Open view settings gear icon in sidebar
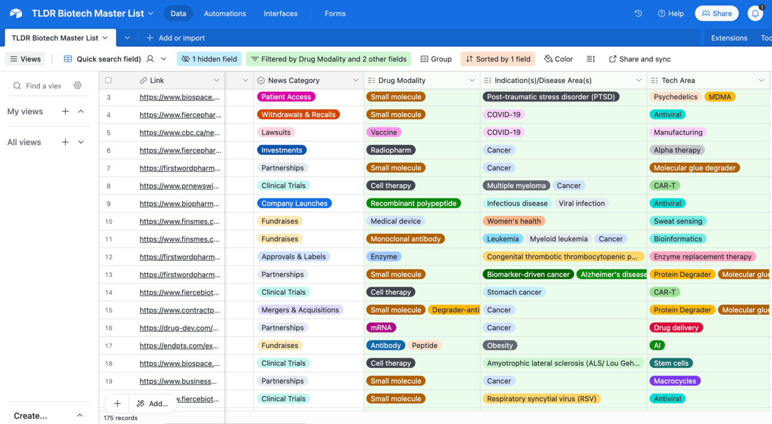The height and width of the screenshot is (424, 772). coord(78,86)
